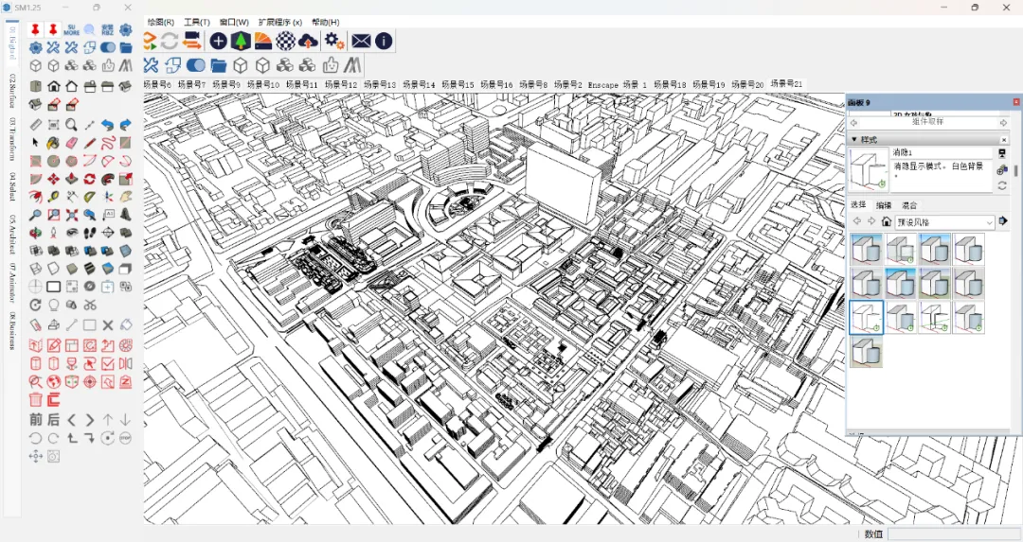Select the 选择 tab in the styles panel
Viewport: 1023px width, 542px height.
tap(858, 204)
